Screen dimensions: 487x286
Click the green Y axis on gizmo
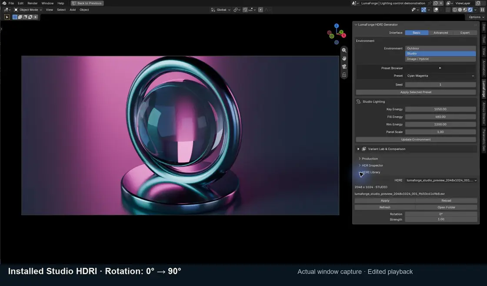coord(341,32)
